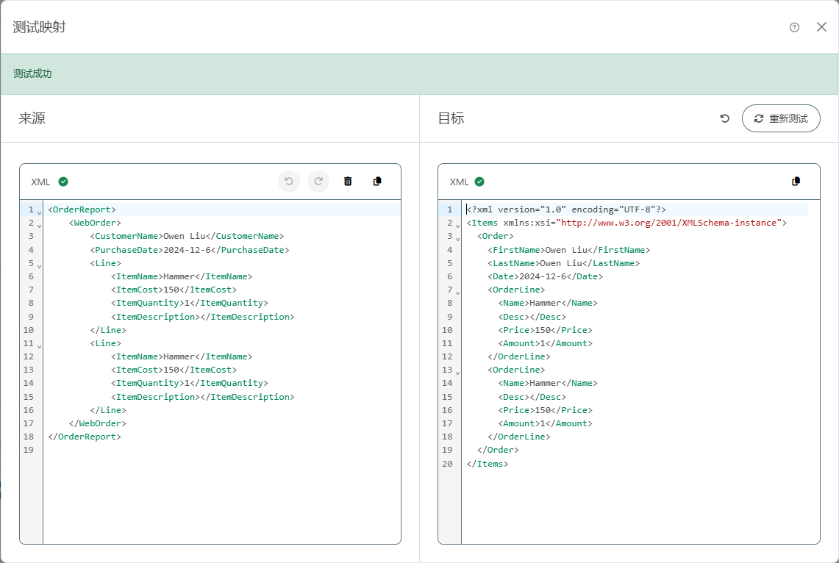Close the 测试映射 dialog
Screen dimensions: 839x563
coord(821,27)
